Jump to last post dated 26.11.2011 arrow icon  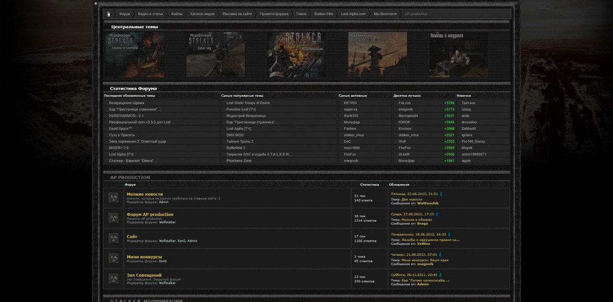[x=440, y=275]
